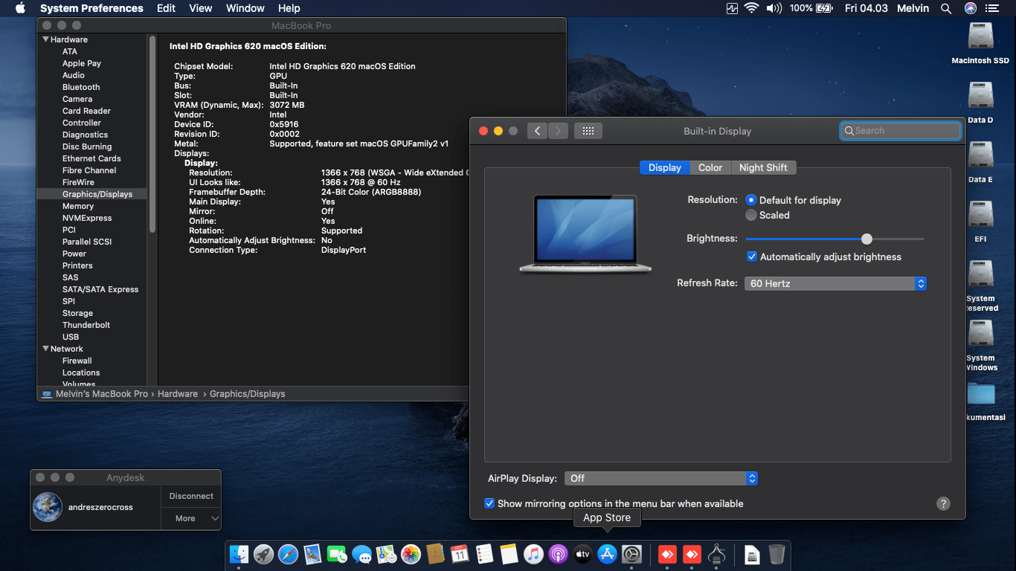
Task: Toggle Automatically adjust brightness checkbox
Action: click(752, 257)
